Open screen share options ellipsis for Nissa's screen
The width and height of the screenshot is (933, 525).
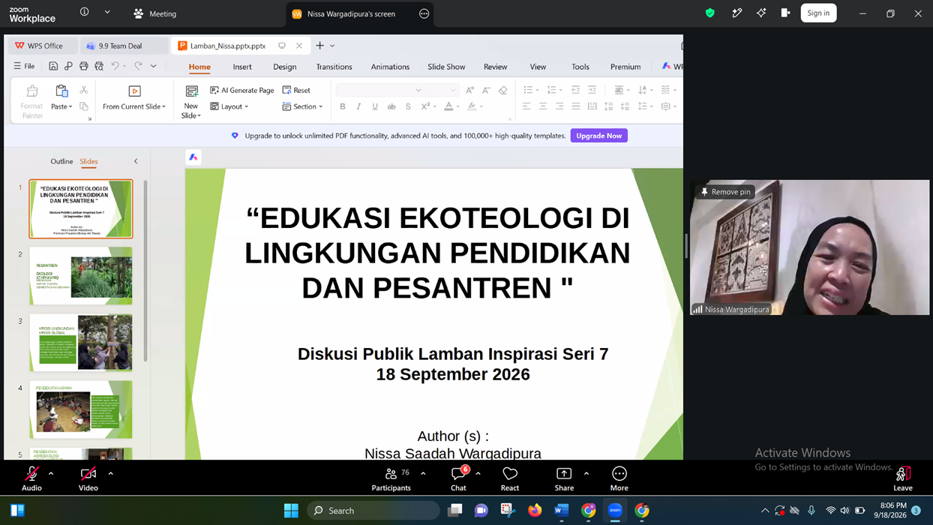[x=424, y=13]
